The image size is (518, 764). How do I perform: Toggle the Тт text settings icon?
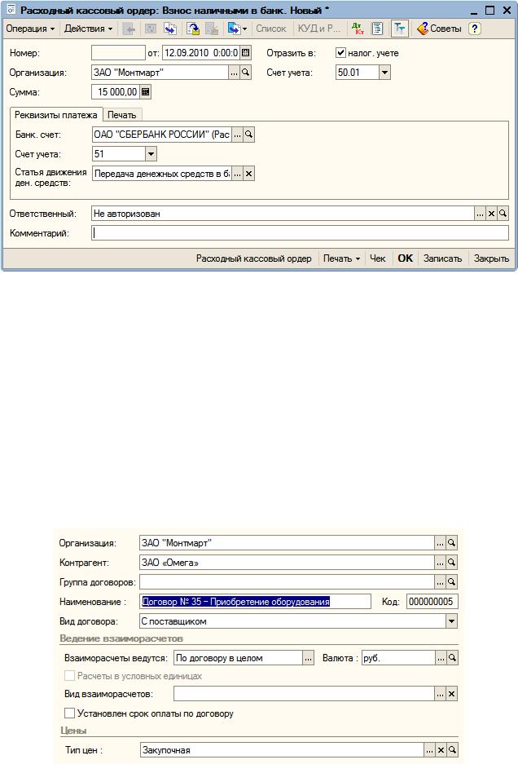399,29
